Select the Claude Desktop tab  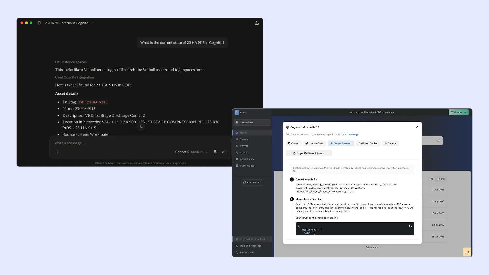point(341,143)
